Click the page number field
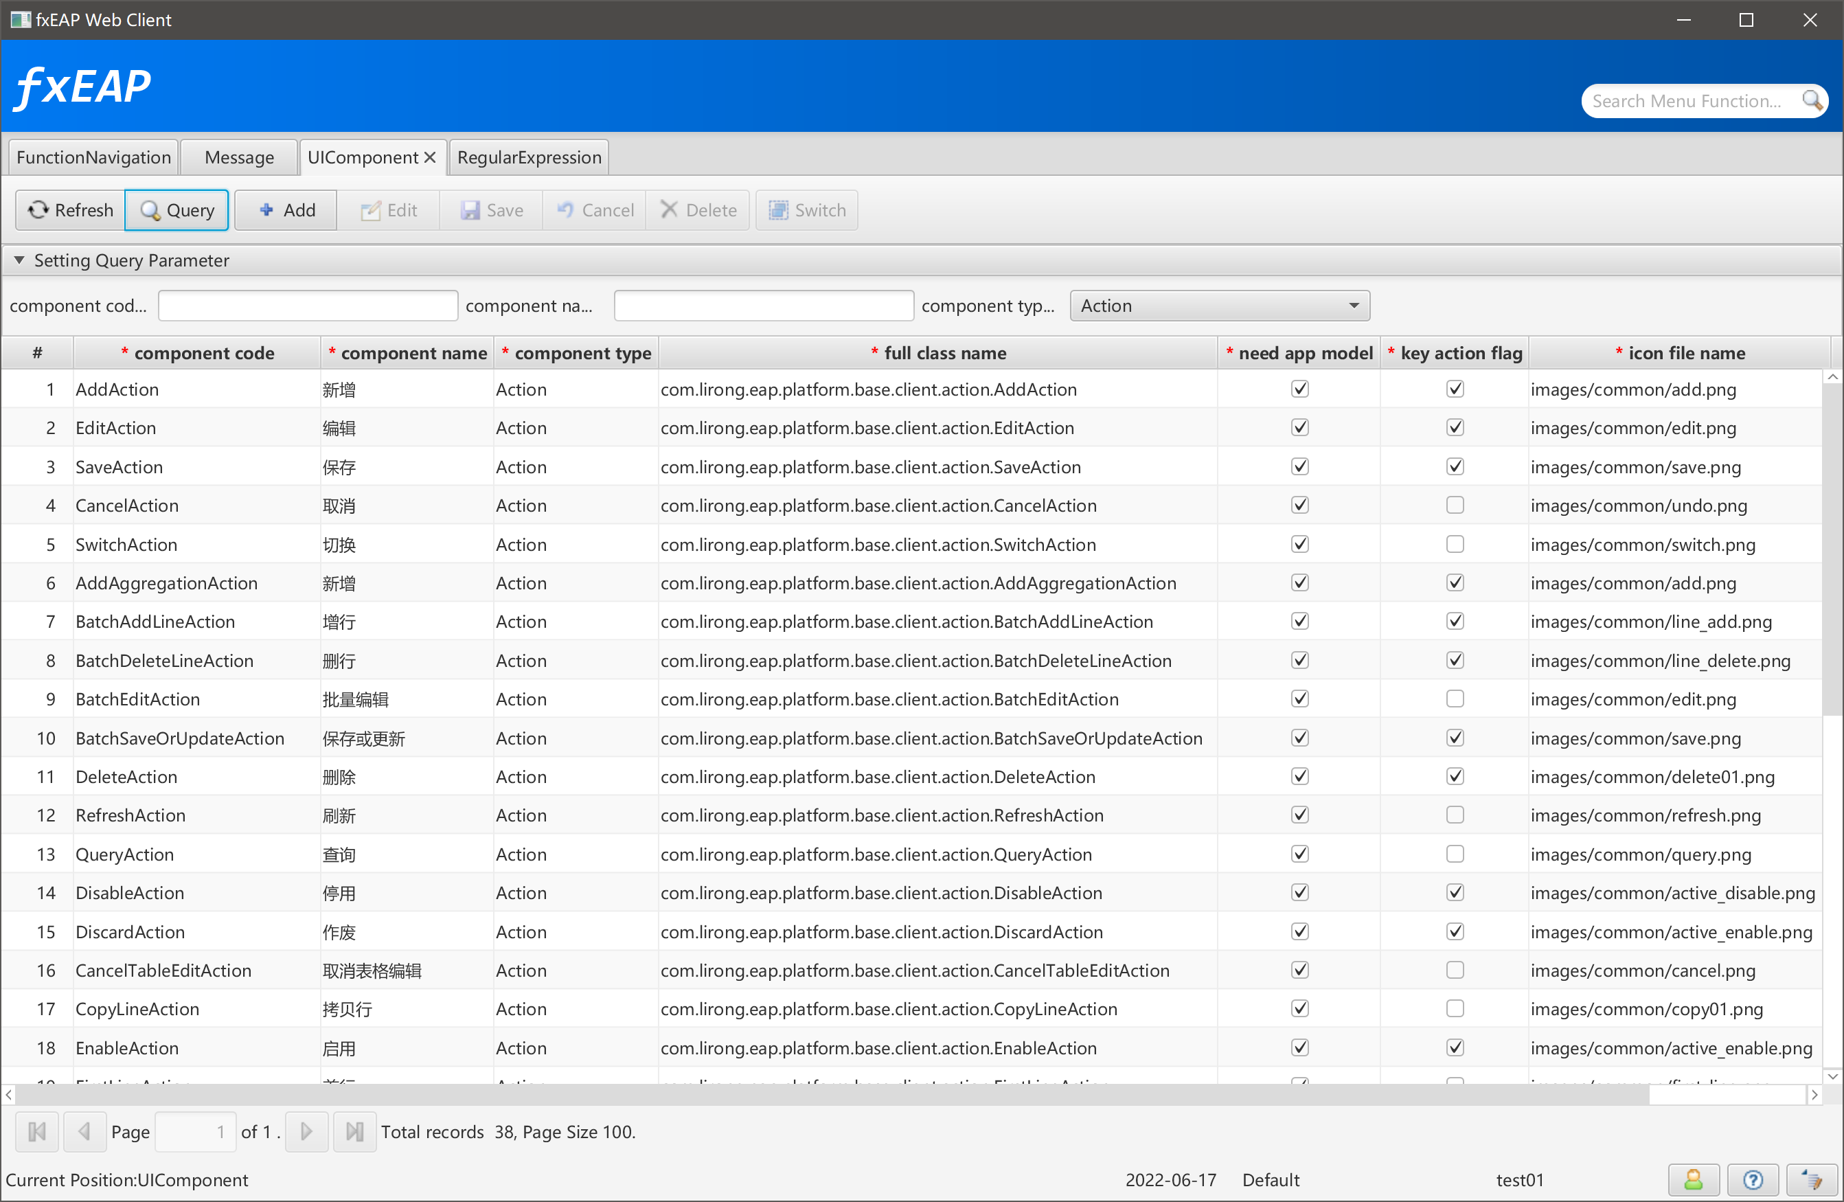The height and width of the screenshot is (1202, 1844). coord(195,1131)
